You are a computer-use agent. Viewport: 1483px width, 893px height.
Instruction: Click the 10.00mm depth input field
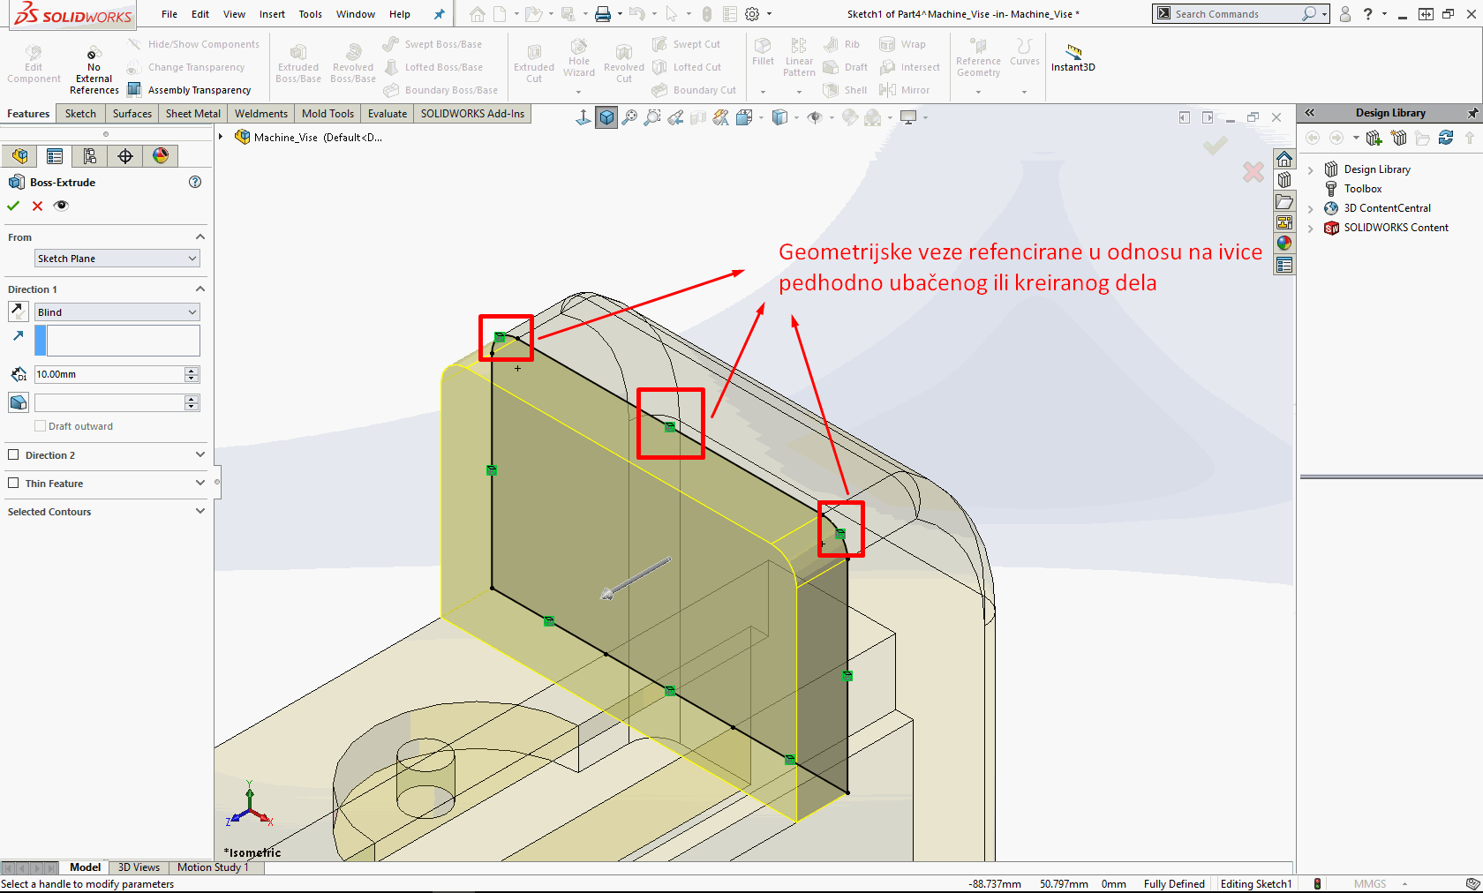(x=108, y=374)
